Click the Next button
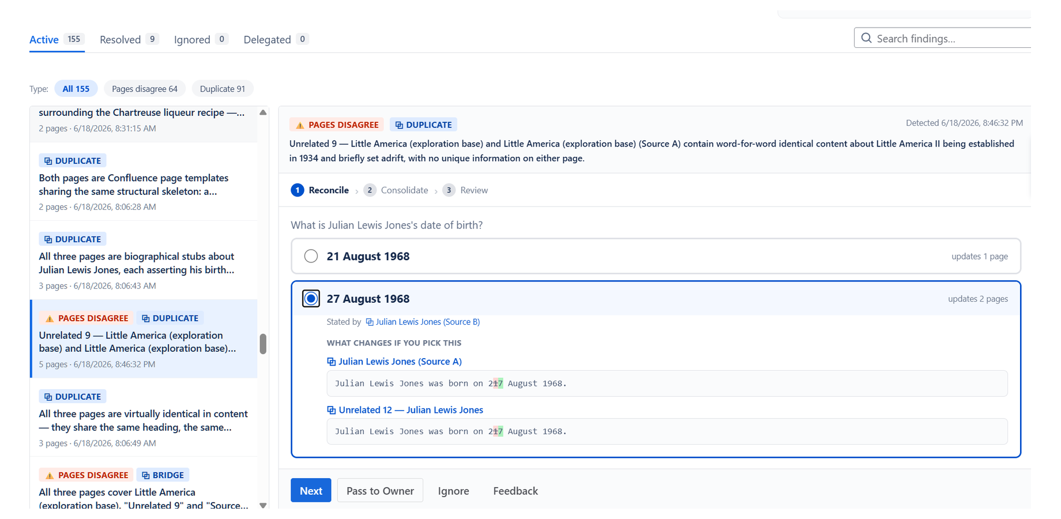 (311, 491)
